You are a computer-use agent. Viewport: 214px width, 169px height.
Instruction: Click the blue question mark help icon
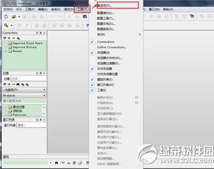click(x=87, y=25)
